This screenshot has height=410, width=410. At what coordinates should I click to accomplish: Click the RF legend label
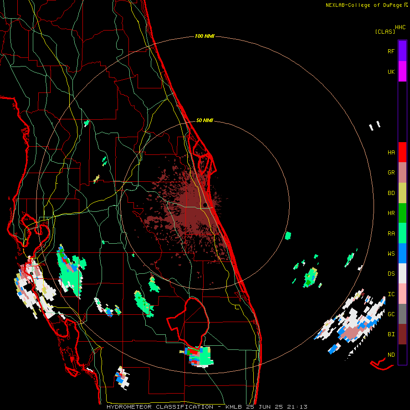point(391,51)
